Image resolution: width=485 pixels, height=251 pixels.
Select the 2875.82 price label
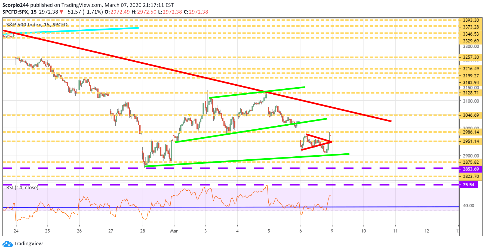(x=471, y=162)
